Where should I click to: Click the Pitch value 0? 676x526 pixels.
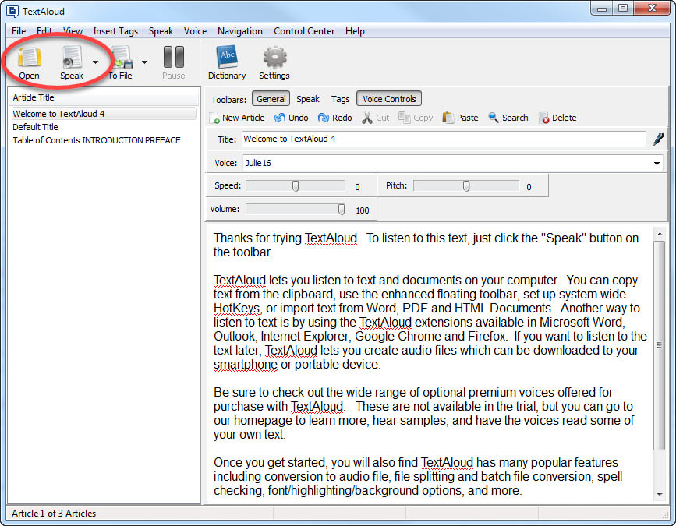click(529, 187)
